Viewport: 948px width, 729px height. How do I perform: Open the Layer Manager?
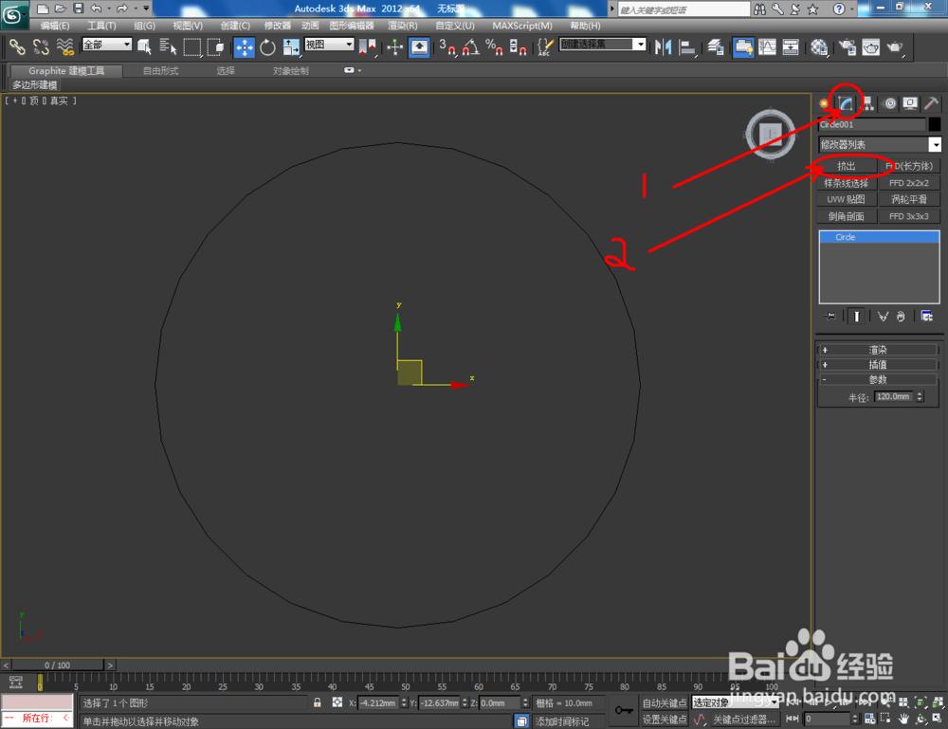coord(715,46)
